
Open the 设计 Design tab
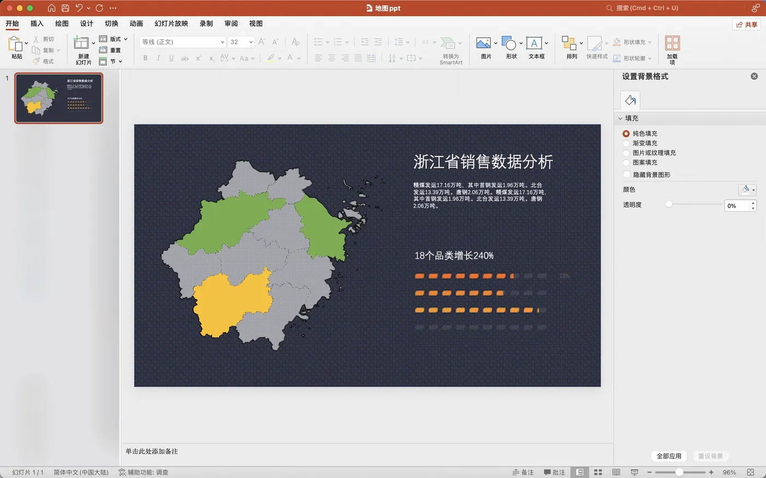pos(86,24)
